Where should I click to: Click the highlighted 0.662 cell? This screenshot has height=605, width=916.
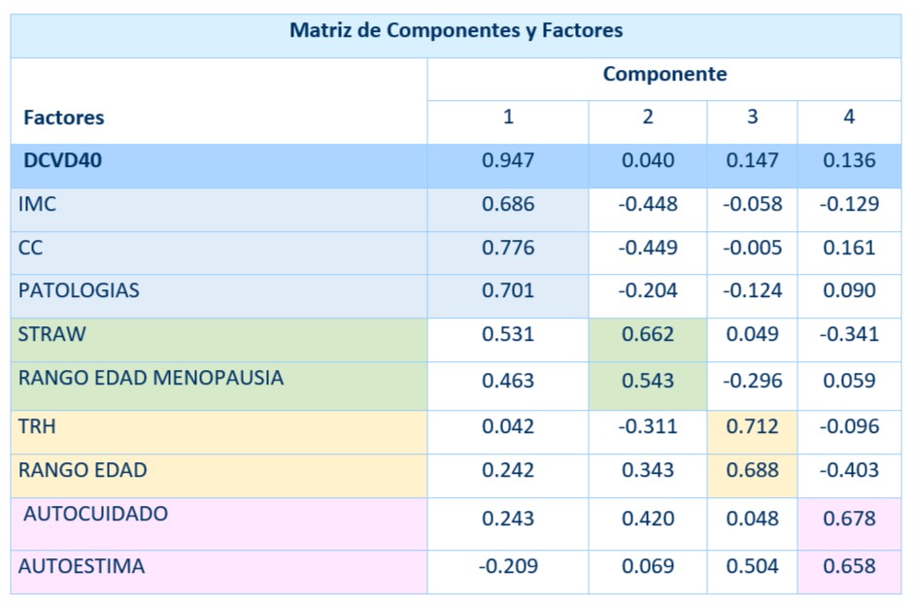click(x=647, y=334)
